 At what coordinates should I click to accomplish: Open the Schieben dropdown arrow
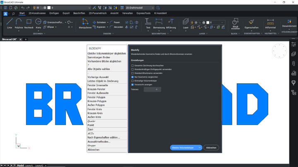coord(108,22)
